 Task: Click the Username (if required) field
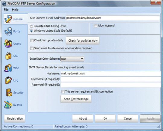click(x=111, y=79)
